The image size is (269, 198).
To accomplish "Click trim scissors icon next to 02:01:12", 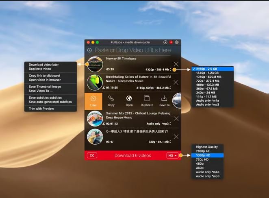I will 104,124.
